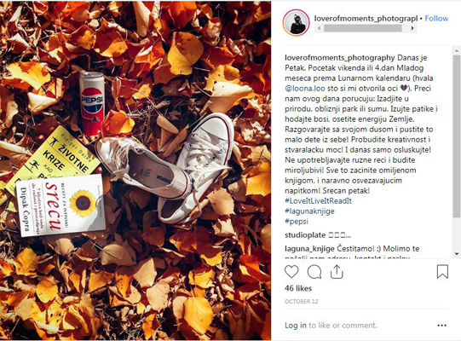The image size is (461, 341).
Task: Save post with the bookmark icon
Action: coord(442,271)
